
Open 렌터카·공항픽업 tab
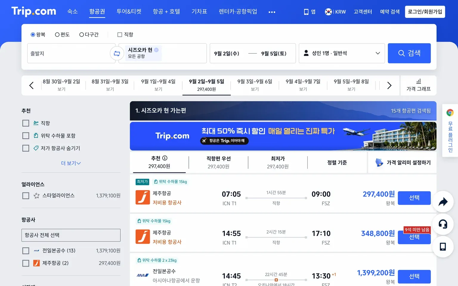[x=238, y=12]
